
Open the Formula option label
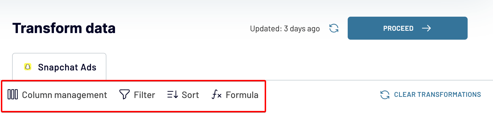[x=242, y=95]
